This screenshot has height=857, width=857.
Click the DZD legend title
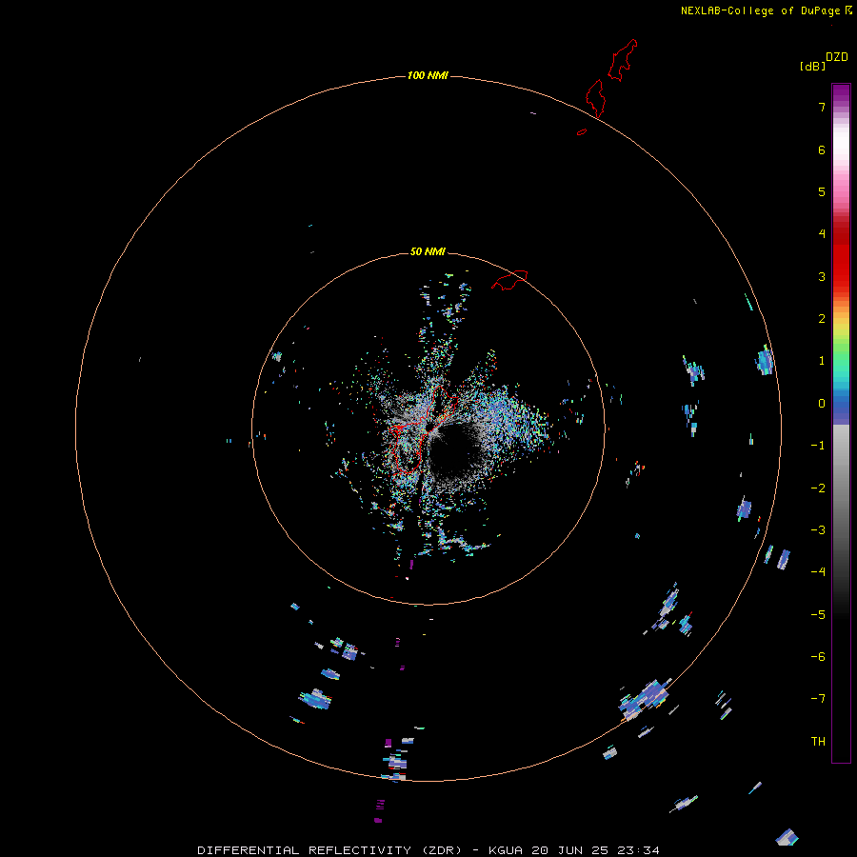(x=837, y=57)
